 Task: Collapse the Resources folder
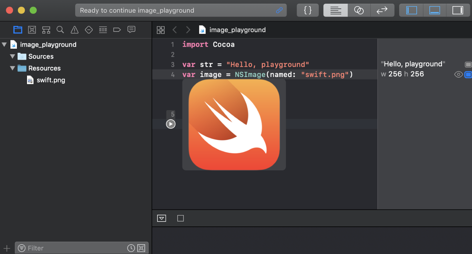coord(12,68)
